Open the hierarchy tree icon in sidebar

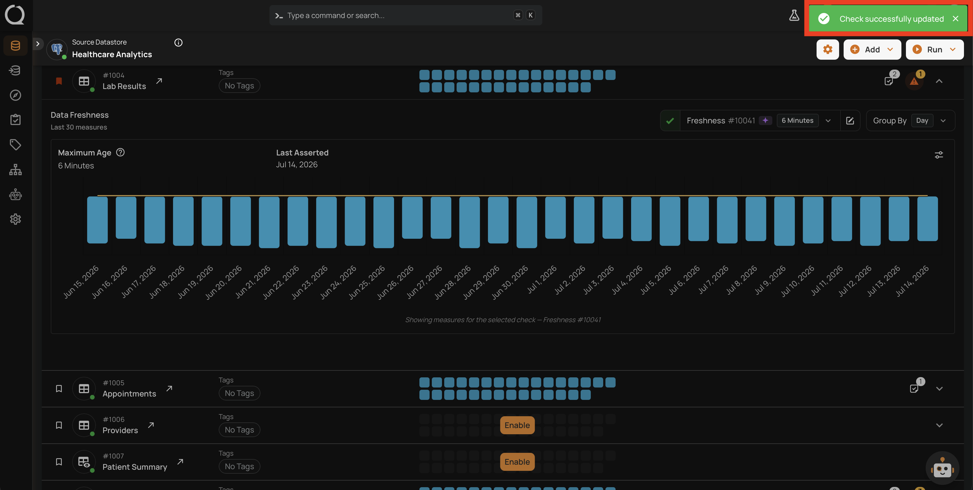(16, 170)
